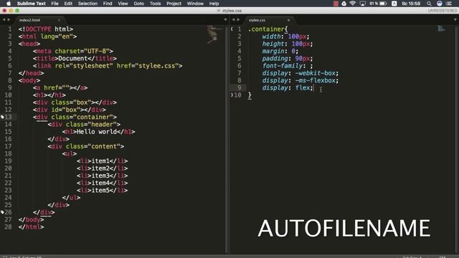Click the item3 list item line
Image resolution: width=459 pixels, height=258 pixels.
click(102, 176)
